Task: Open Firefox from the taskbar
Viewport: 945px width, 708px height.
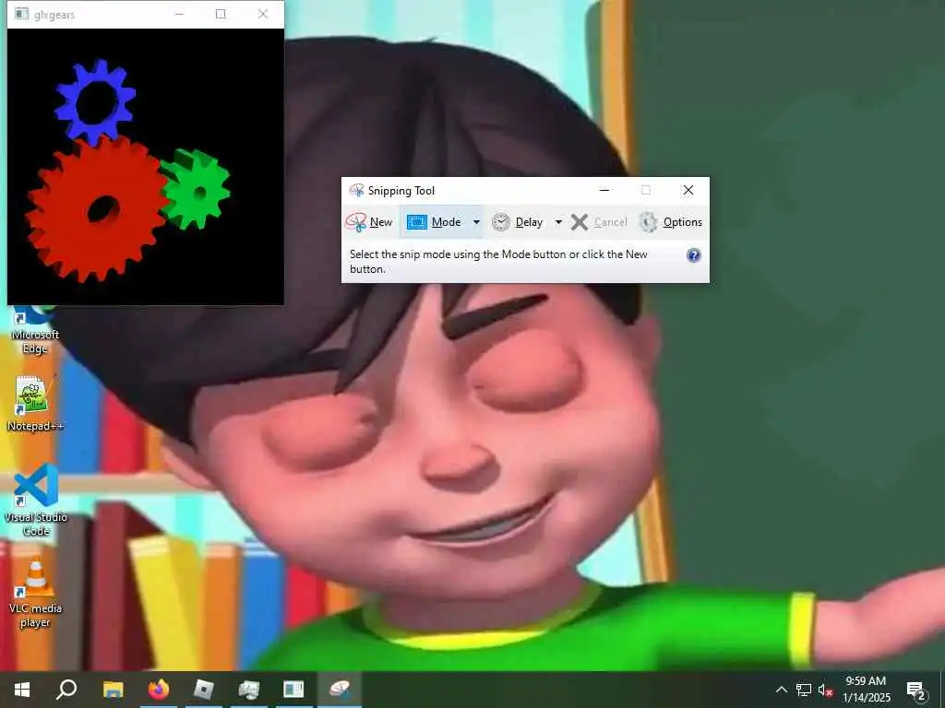Action: [x=159, y=690]
